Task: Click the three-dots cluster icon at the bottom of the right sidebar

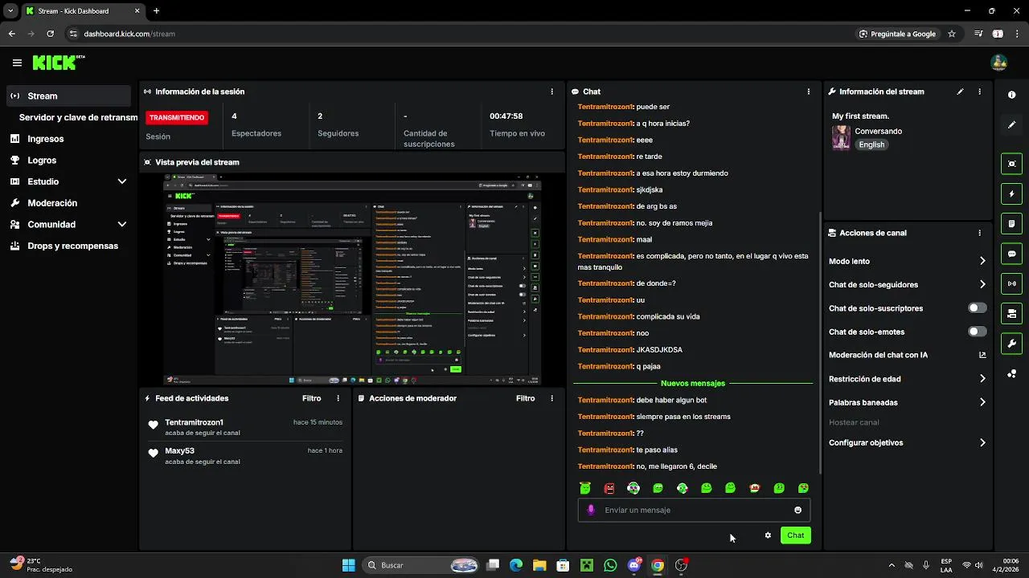Action: pyautogui.click(x=1011, y=374)
